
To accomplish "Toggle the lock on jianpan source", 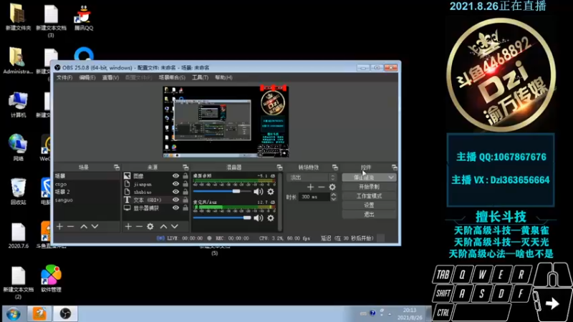I will (186, 184).
